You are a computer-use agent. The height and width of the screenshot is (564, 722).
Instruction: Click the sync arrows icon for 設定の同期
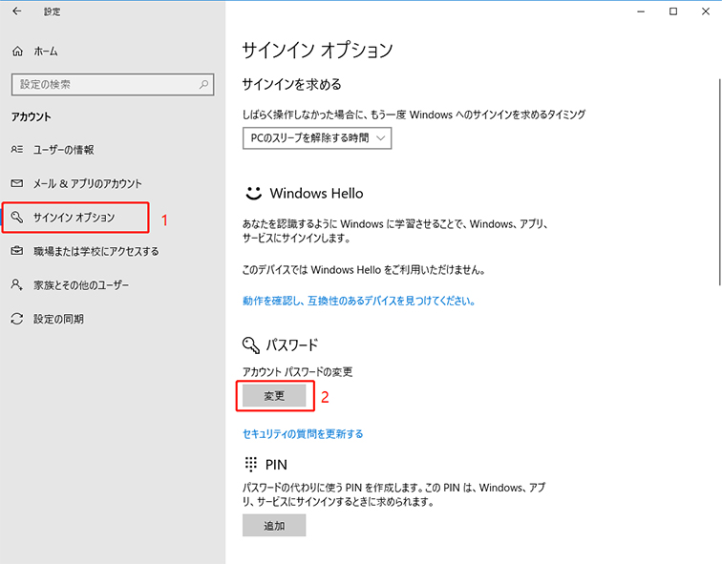coord(17,319)
